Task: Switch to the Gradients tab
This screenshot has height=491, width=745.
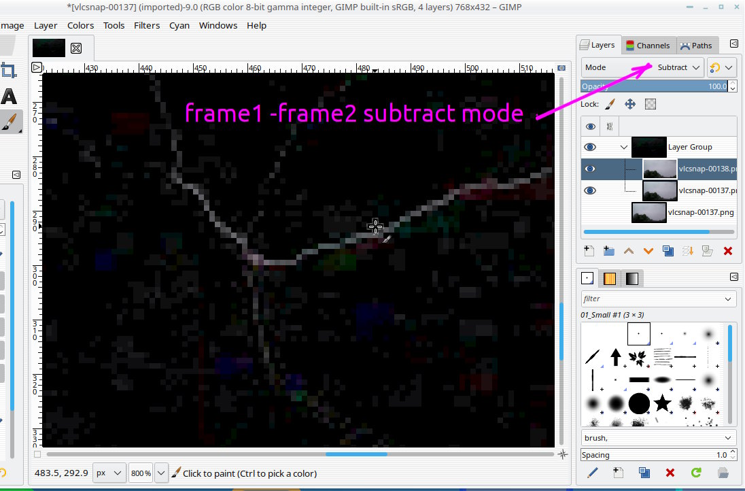Action: pyautogui.click(x=632, y=279)
